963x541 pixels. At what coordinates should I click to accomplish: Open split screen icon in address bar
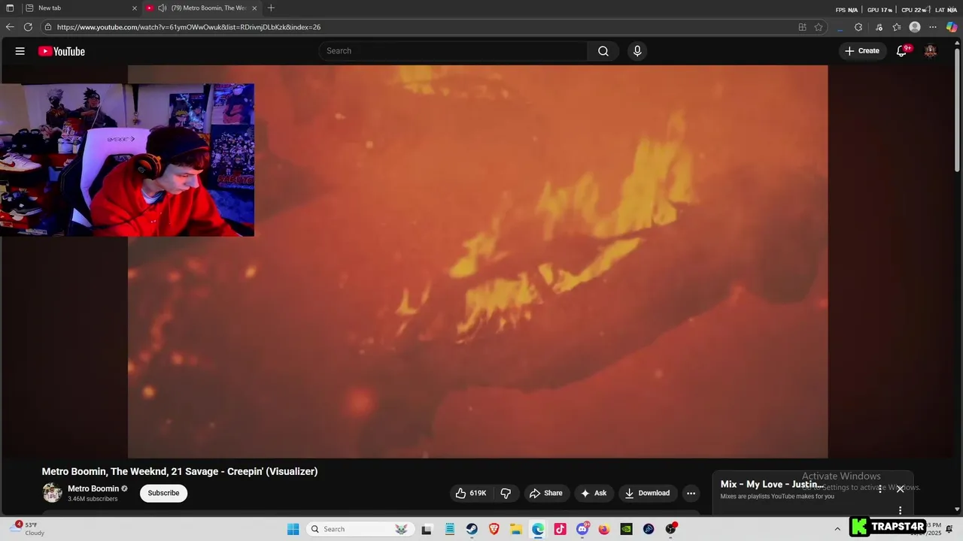802,27
